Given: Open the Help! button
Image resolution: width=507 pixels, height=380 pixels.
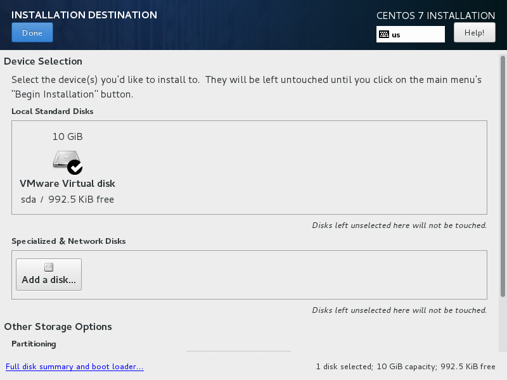Looking at the screenshot, I should coord(474,32).
